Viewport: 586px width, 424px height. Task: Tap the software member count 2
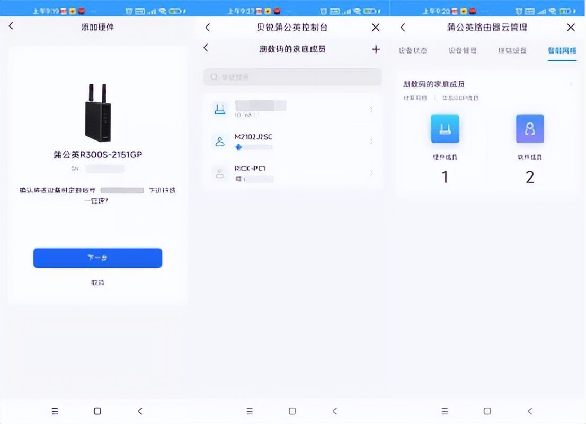[530, 177]
